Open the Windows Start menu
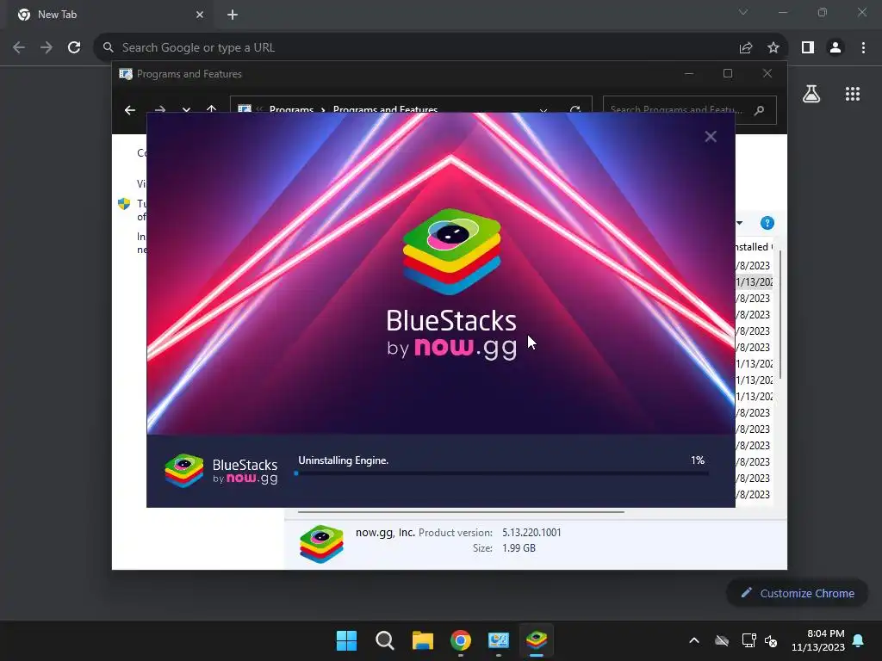 pos(346,640)
